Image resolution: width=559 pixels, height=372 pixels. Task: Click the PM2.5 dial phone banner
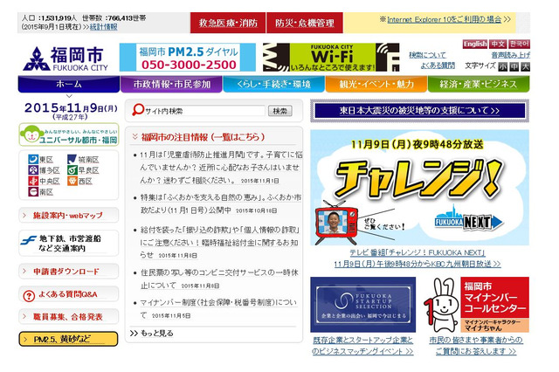(x=188, y=58)
